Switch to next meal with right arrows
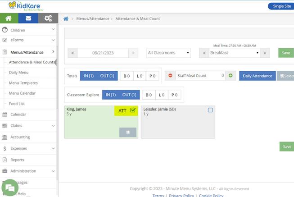The width and height of the screenshot is (294, 197). (265, 53)
